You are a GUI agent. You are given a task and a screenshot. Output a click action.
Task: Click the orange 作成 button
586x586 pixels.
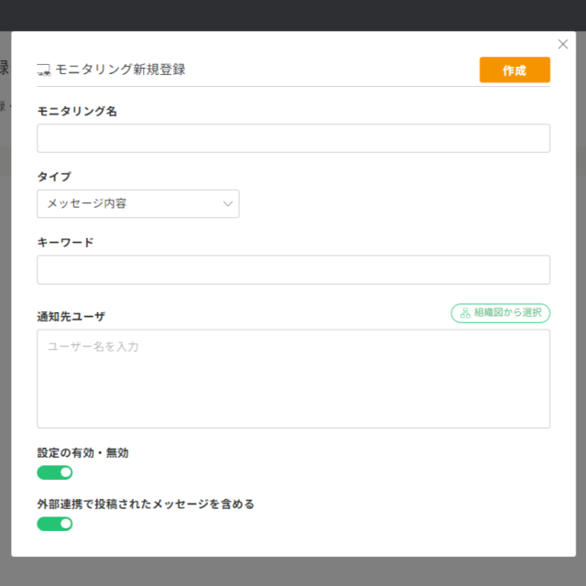click(x=515, y=71)
